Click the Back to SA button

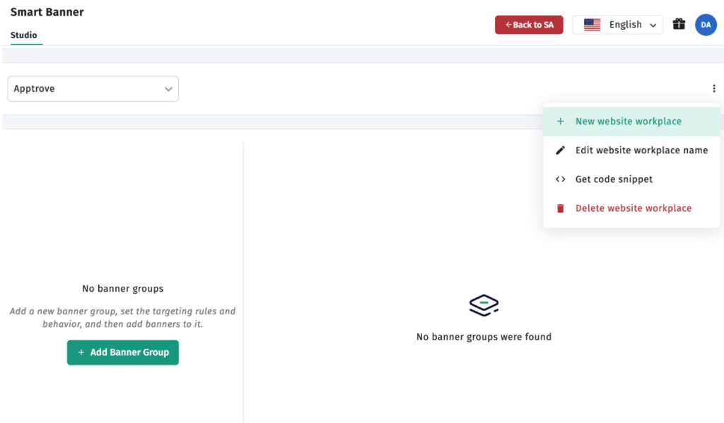click(x=529, y=25)
